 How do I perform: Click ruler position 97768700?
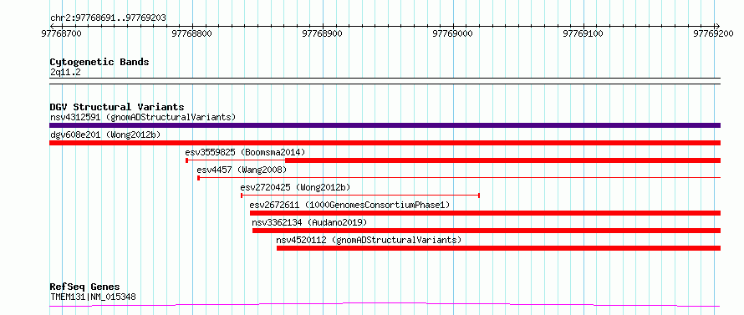(x=62, y=33)
